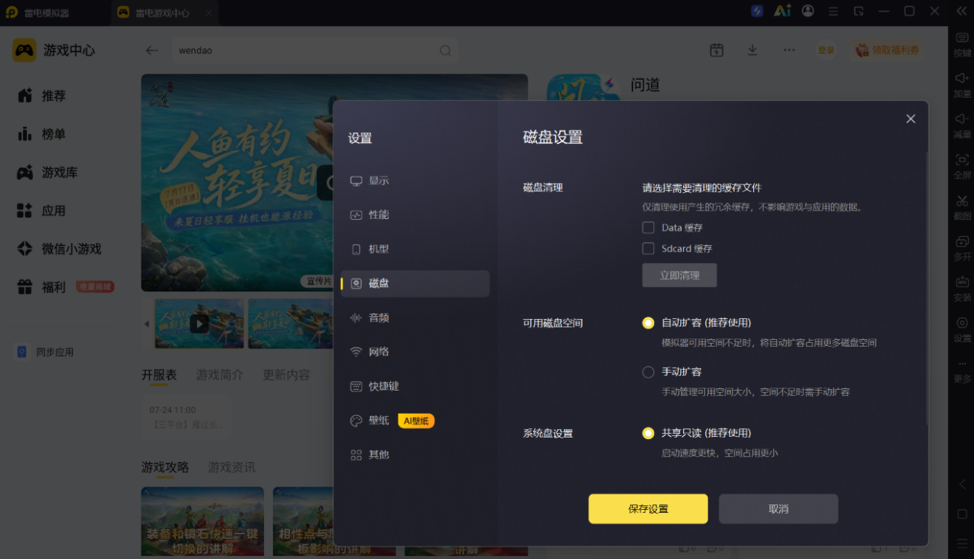This screenshot has height=559, width=974.
Task: Open the AI assistant icon in title bar
Action: 782,11
